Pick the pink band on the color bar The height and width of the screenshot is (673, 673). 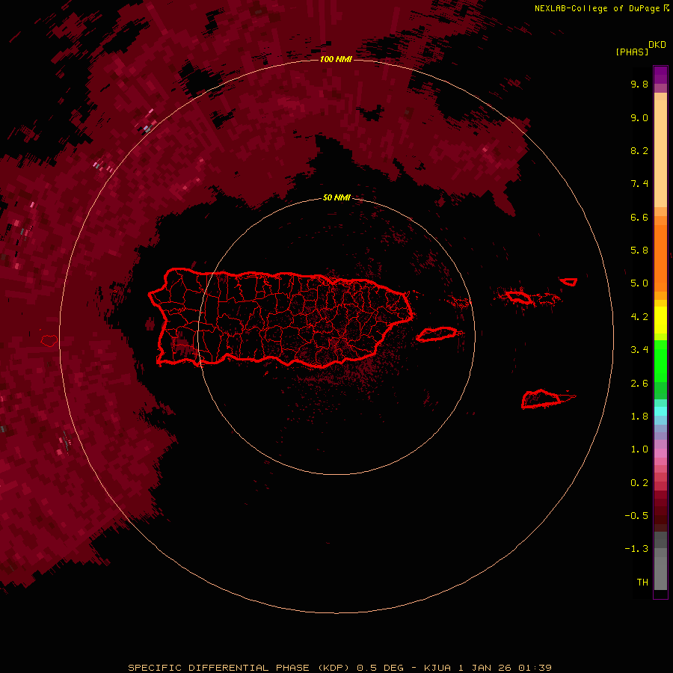tap(660, 453)
